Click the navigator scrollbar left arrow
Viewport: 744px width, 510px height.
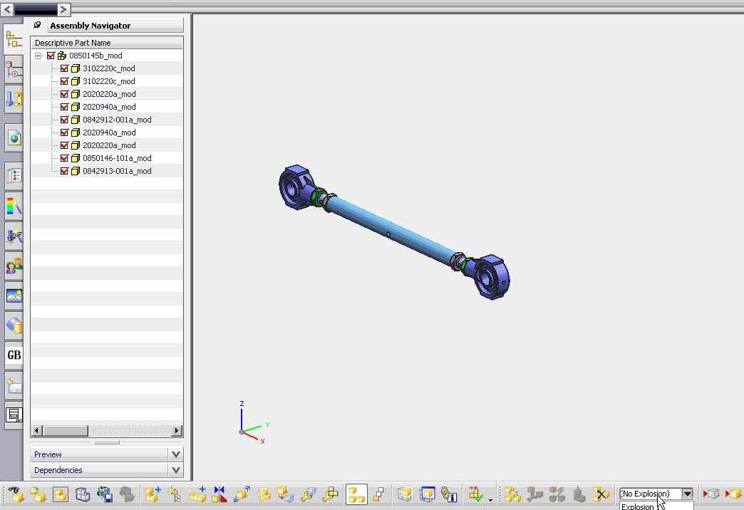[37, 431]
